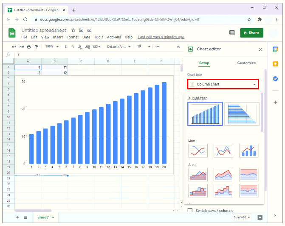Decrease decimal places icon
Image resolution: width=285 pixels, height=226 pixels.
tap(80, 47)
